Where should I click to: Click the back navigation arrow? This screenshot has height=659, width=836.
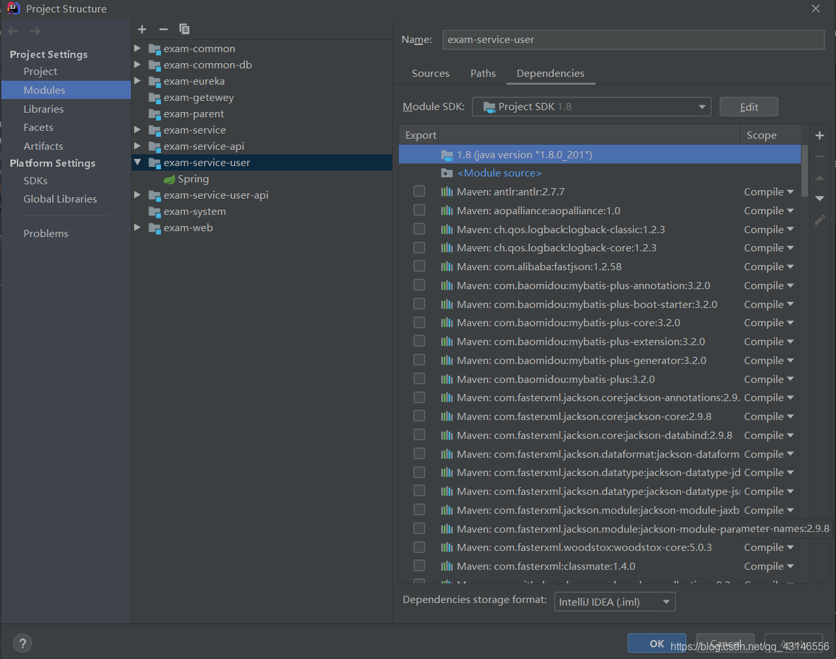[14, 31]
